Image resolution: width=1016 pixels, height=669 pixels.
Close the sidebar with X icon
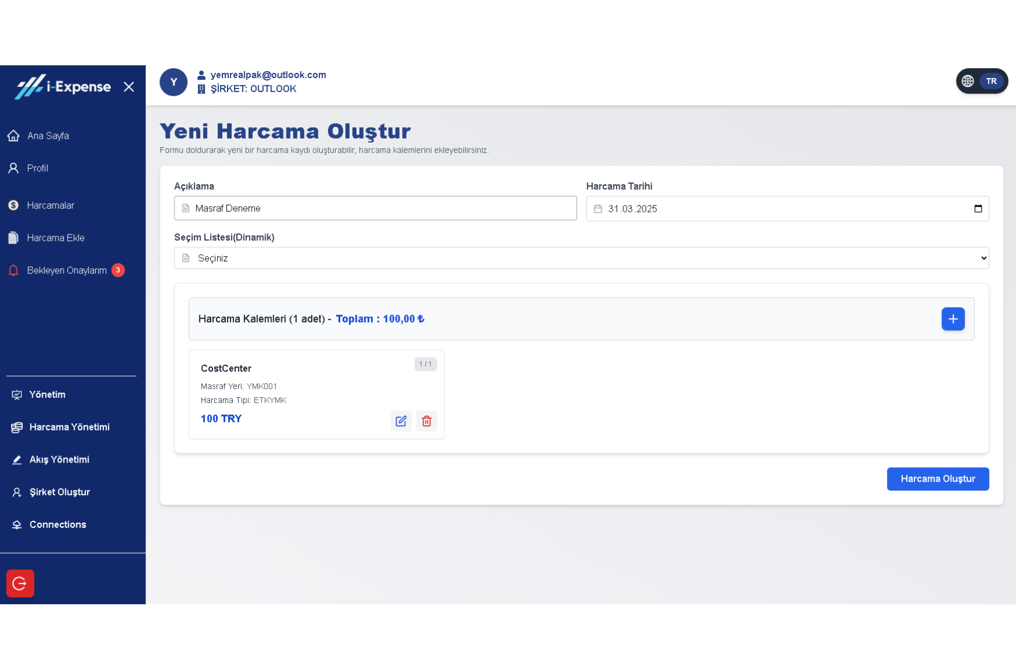click(x=129, y=87)
